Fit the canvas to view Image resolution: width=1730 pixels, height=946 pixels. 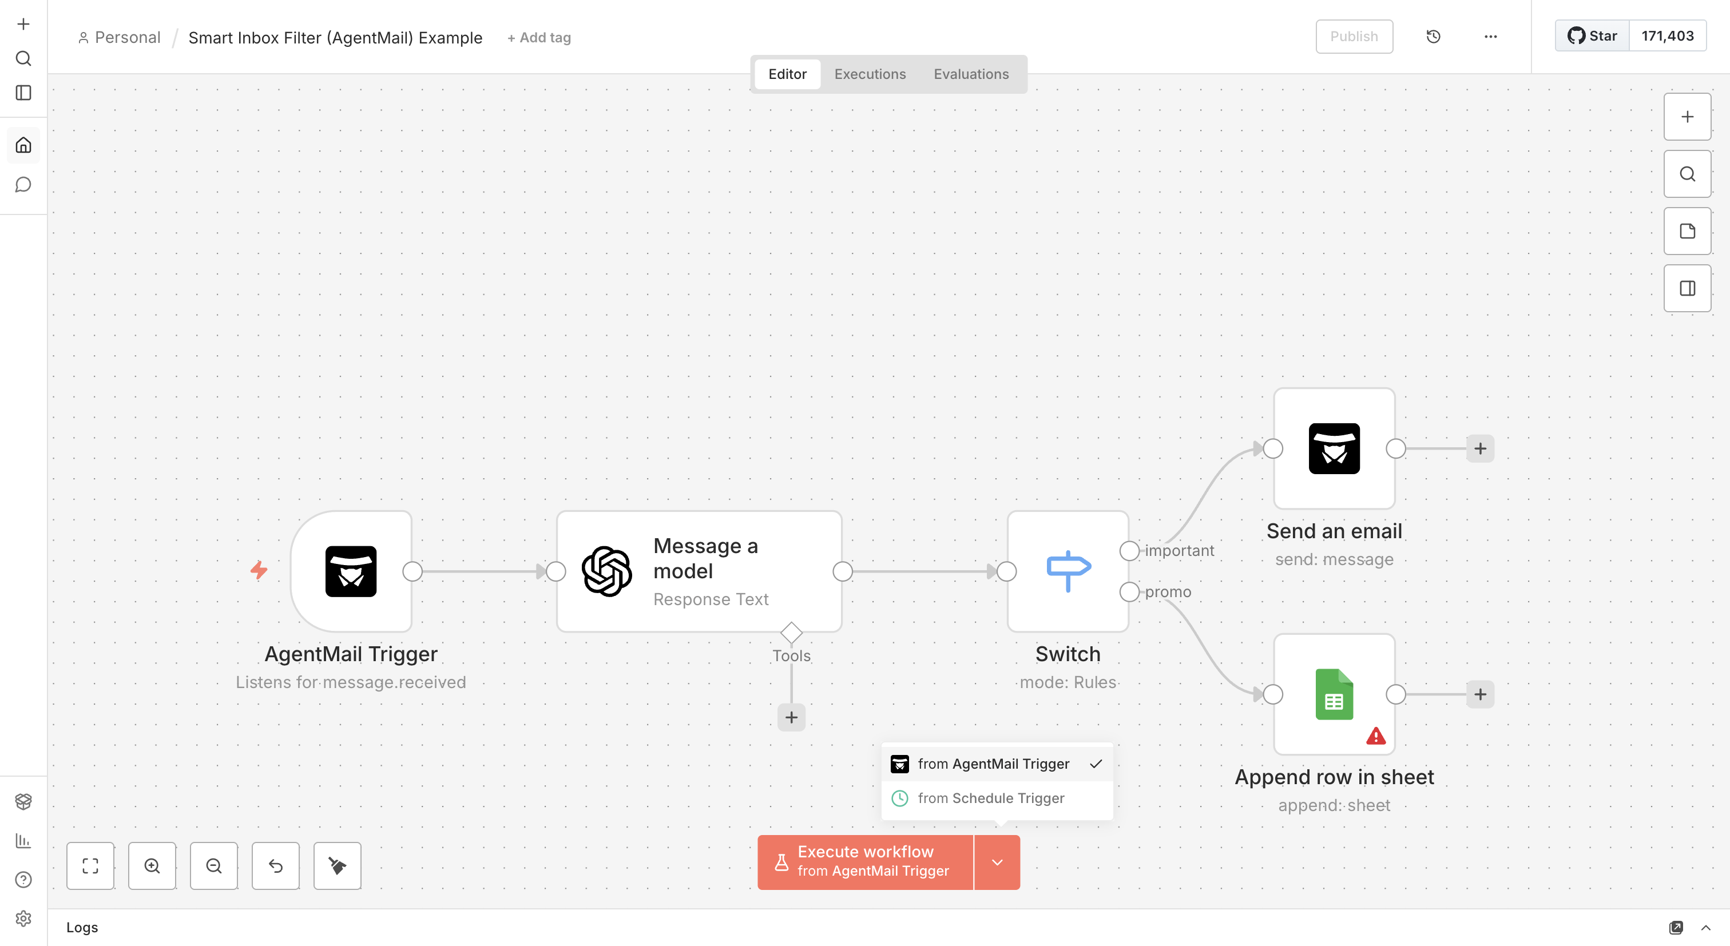(x=90, y=865)
